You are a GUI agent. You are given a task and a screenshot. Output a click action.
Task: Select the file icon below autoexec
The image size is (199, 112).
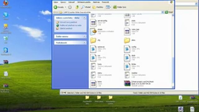pos(93,58)
